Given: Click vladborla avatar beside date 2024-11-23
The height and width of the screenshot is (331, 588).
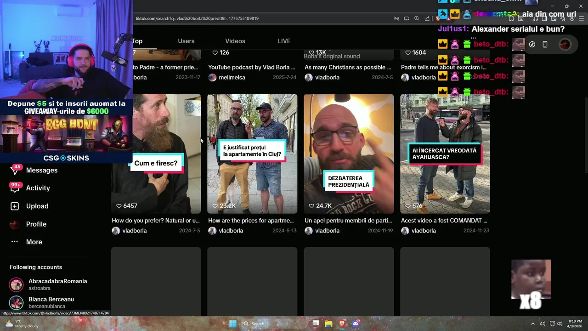Looking at the screenshot, I should click(405, 231).
